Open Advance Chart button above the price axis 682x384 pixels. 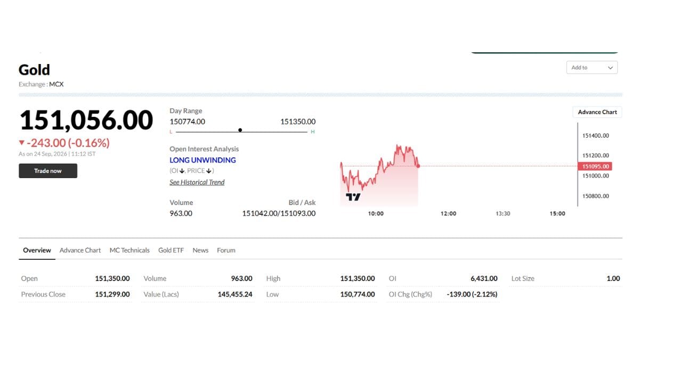(x=597, y=112)
